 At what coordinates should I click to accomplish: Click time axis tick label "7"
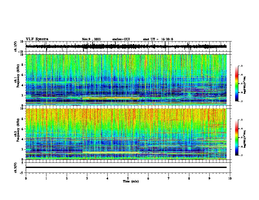click(169, 178)
